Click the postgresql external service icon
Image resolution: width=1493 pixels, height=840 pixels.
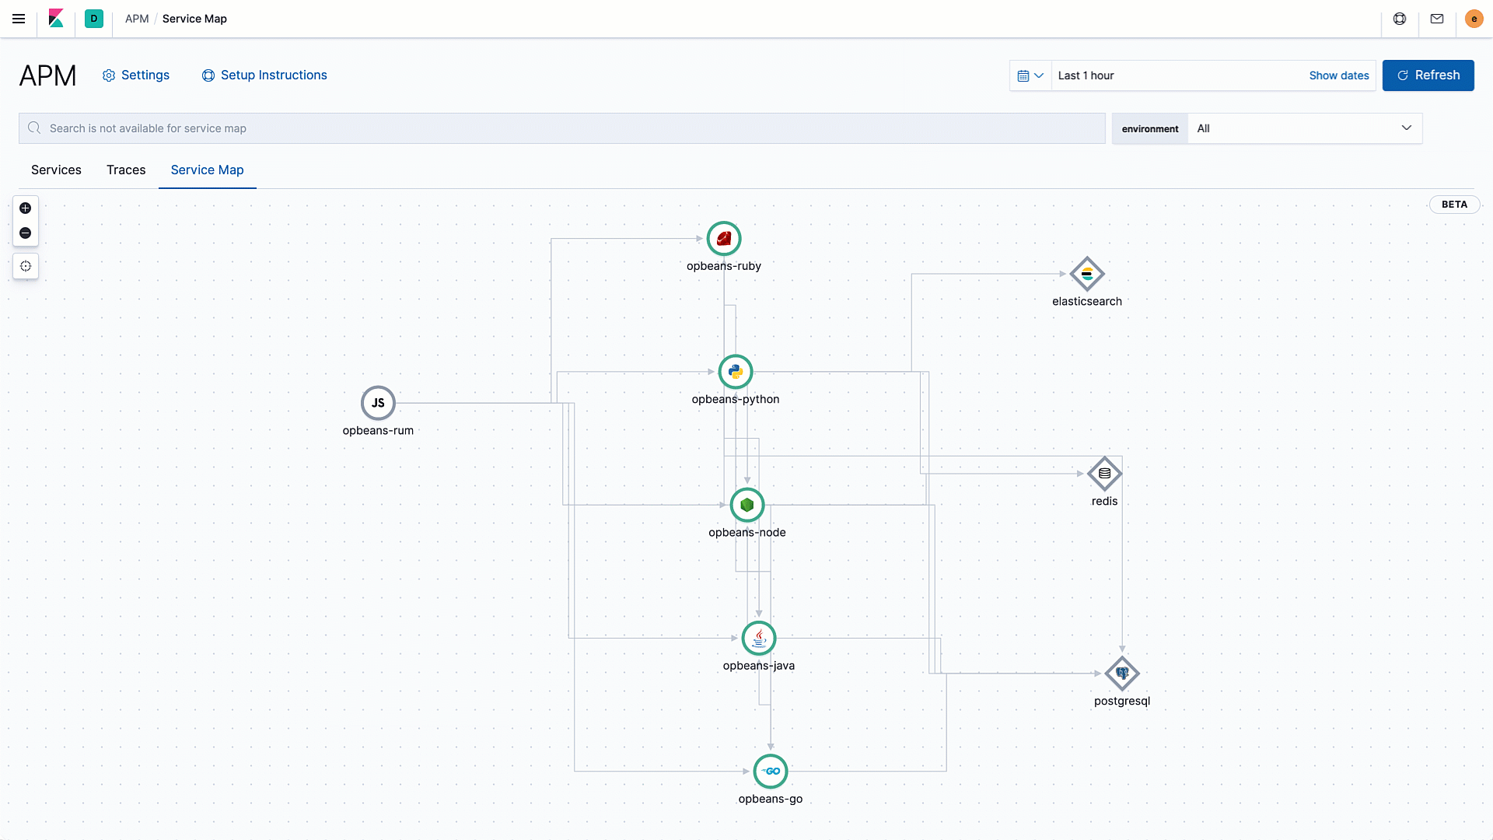click(x=1122, y=673)
